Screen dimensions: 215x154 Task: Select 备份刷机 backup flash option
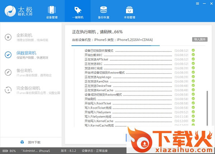coord(24,72)
